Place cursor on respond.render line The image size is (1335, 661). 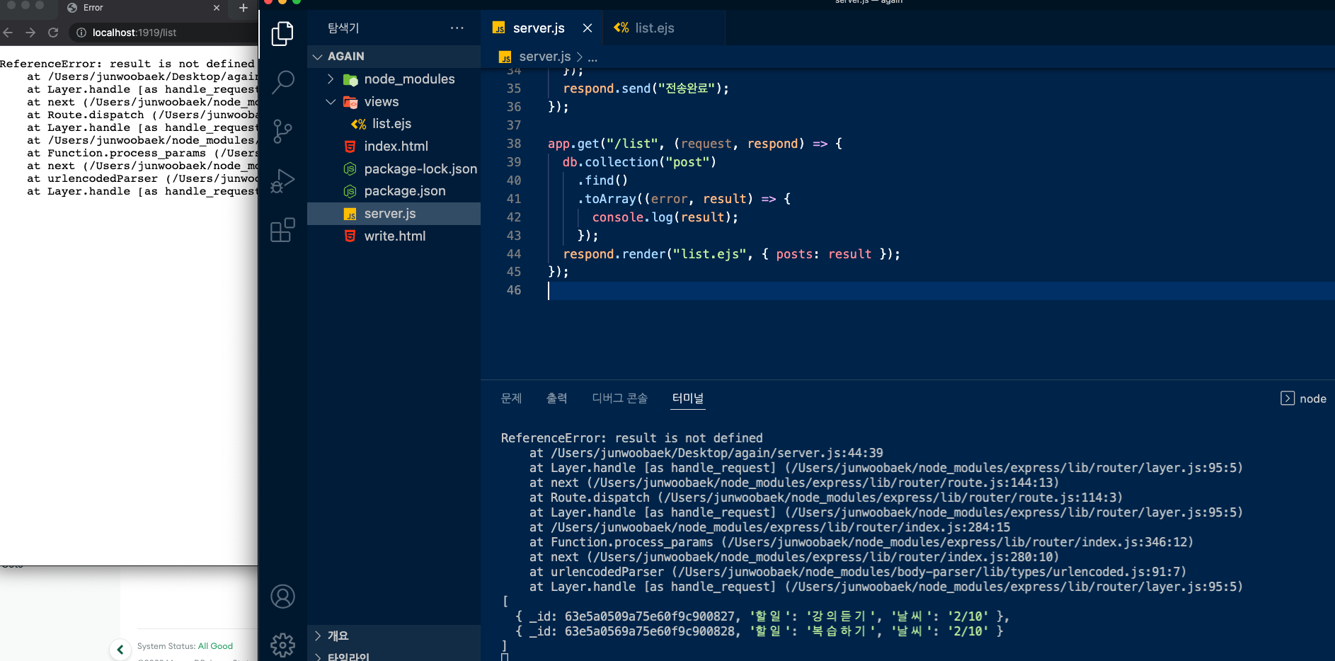[731, 254]
